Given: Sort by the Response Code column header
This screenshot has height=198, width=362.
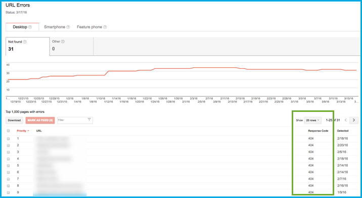Looking at the screenshot, I should tap(318, 131).
